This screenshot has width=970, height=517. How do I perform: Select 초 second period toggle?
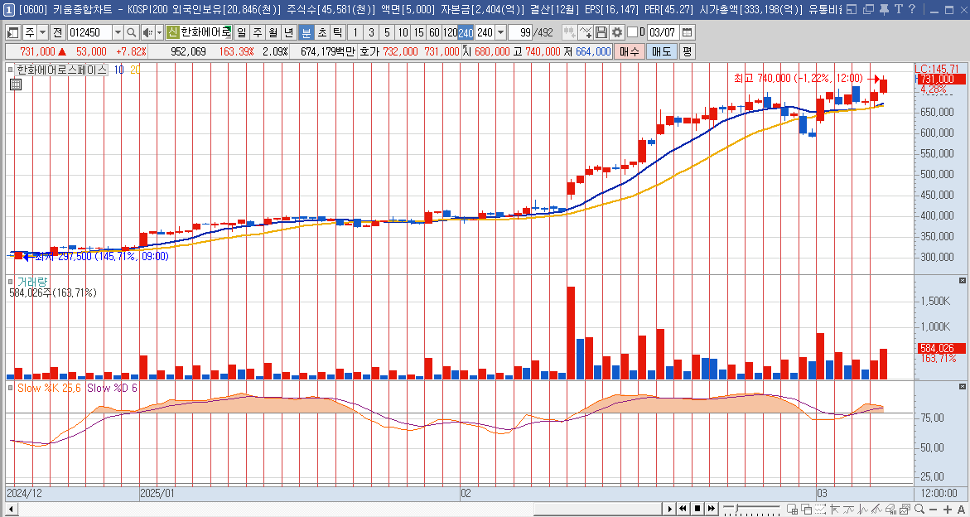pyautogui.click(x=321, y=32)
